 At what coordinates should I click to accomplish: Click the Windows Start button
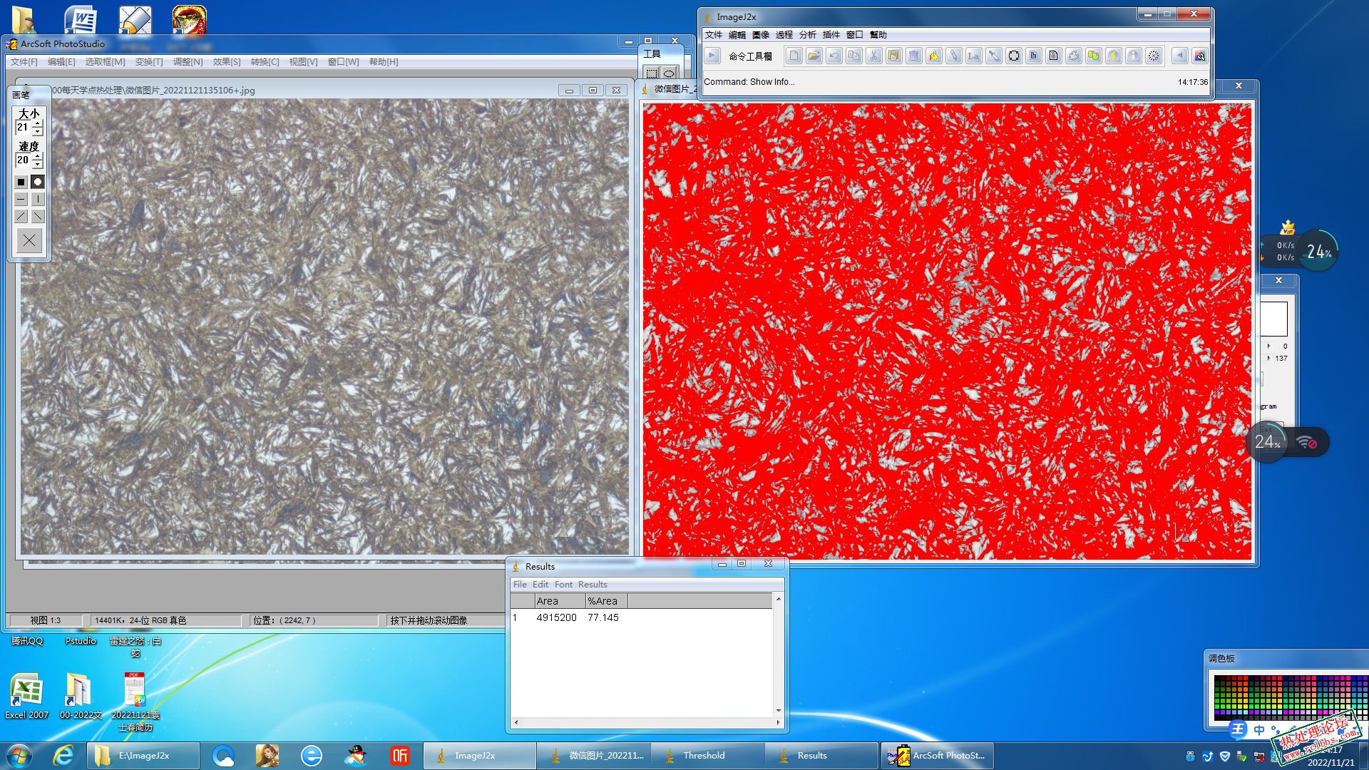(19, 756)
